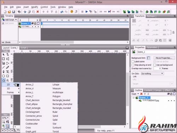Viewport: 177px width, 133px height.
Task: Expand the 3D shapes submenu
Action: [11, 89]
